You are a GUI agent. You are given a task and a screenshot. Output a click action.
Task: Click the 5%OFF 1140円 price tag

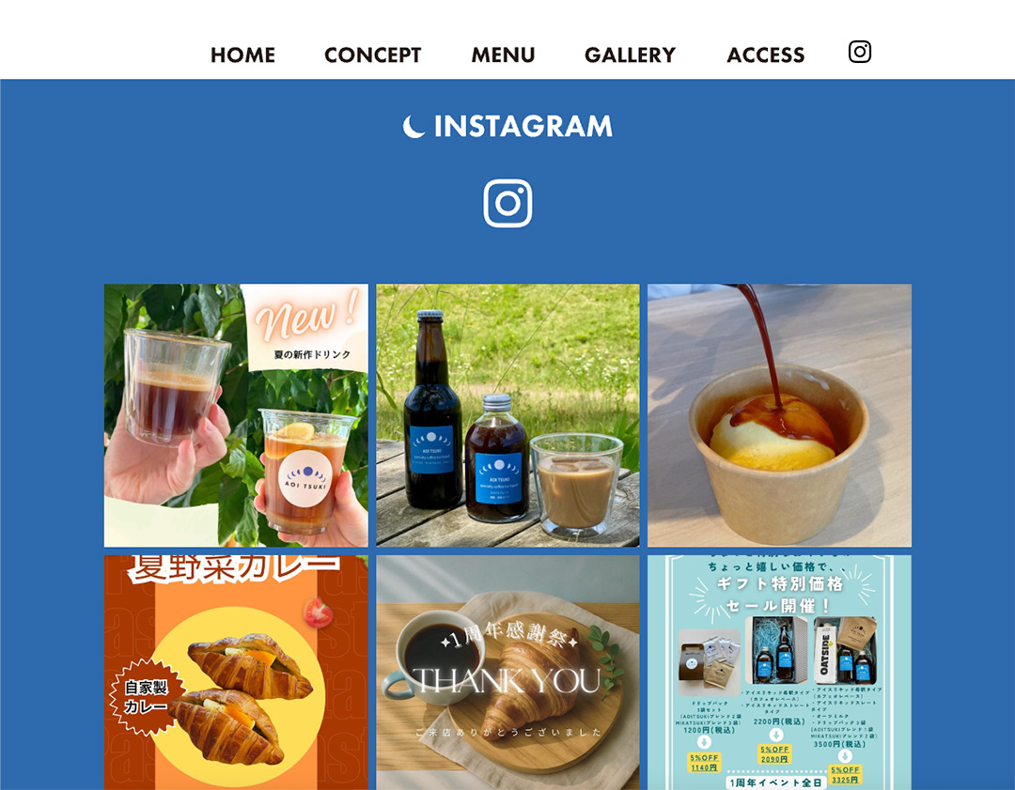click(x=704, y=762)
